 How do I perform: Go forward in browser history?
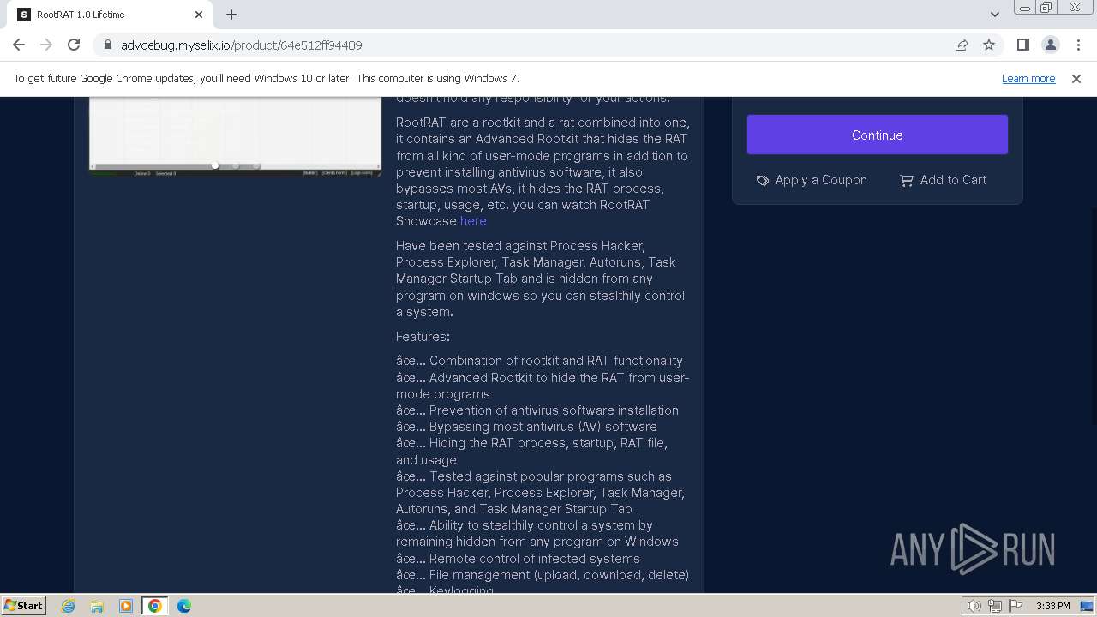tap(46, 45)
